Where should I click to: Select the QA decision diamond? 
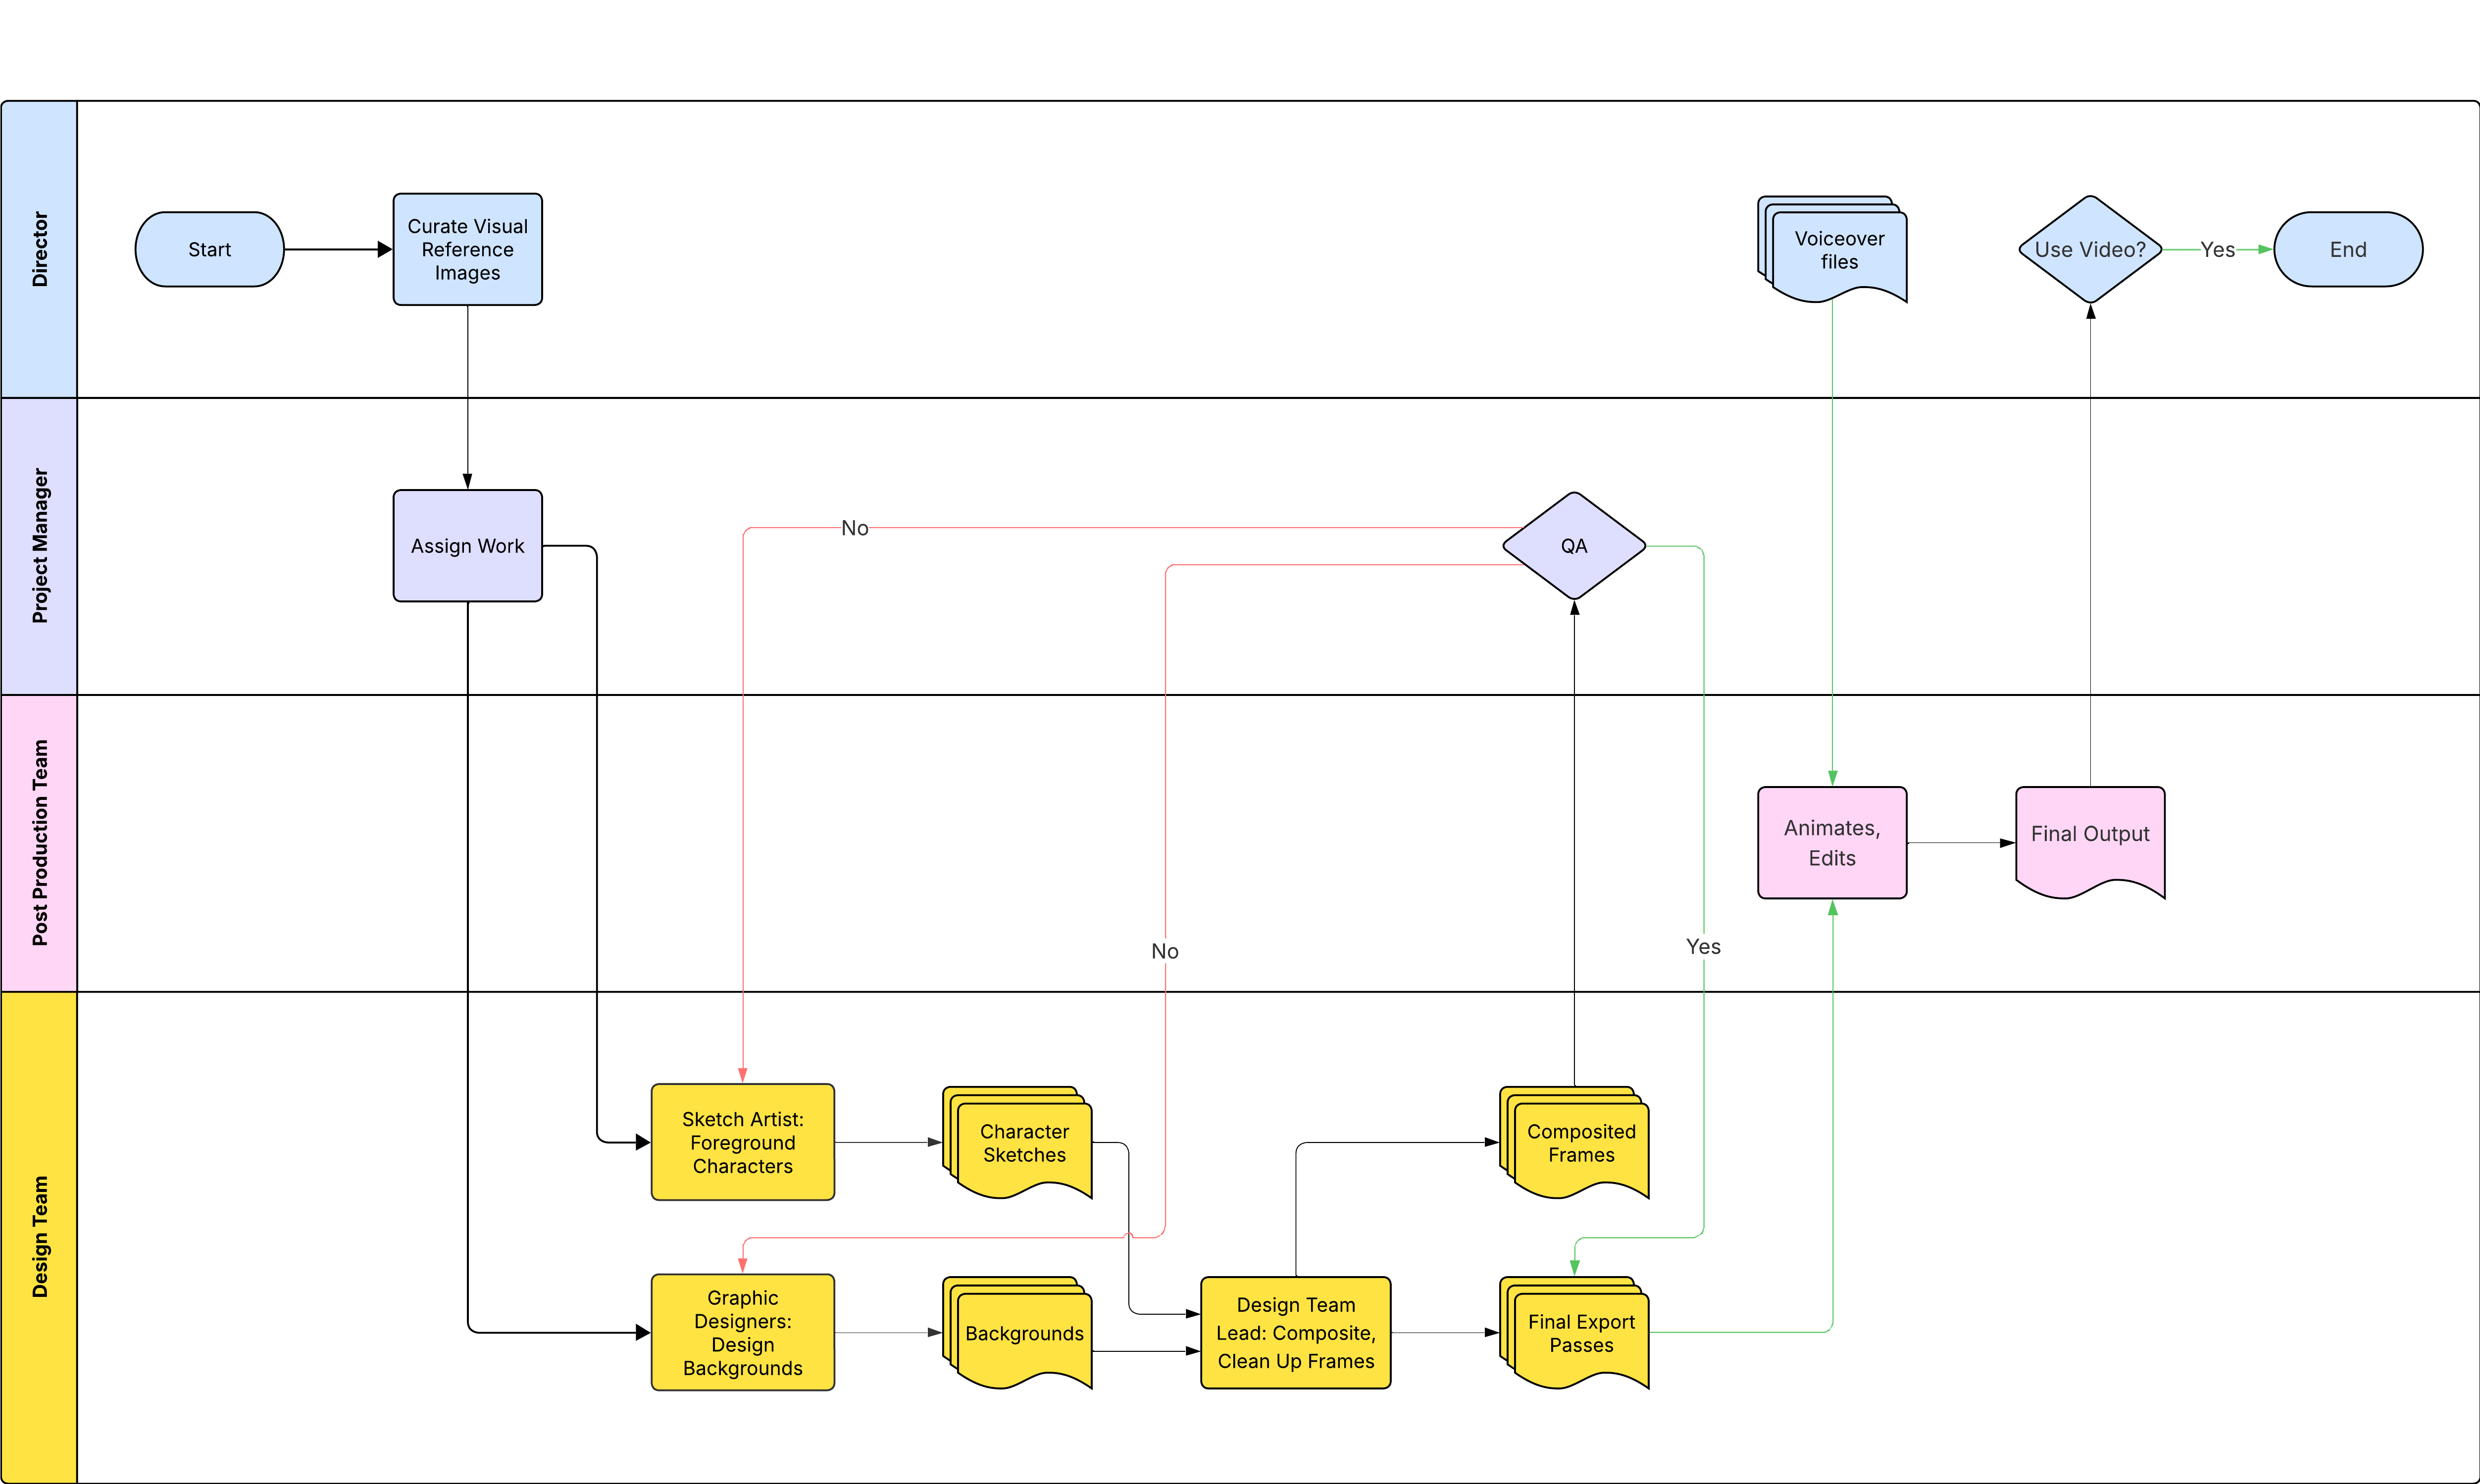[x=1574, y=545]
